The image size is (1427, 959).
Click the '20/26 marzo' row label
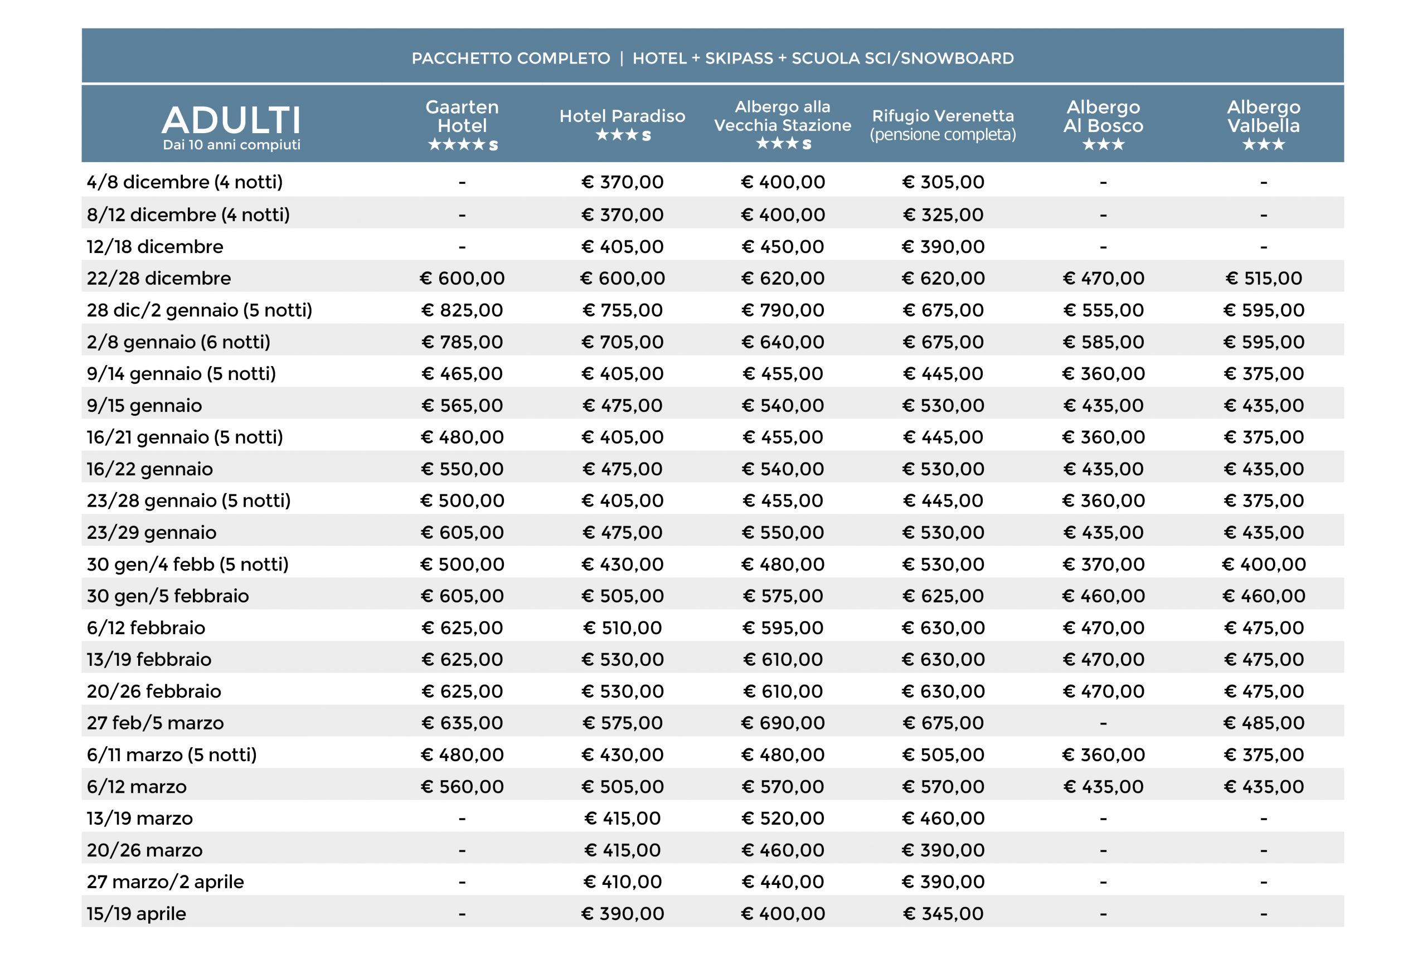tap(145, 851)
